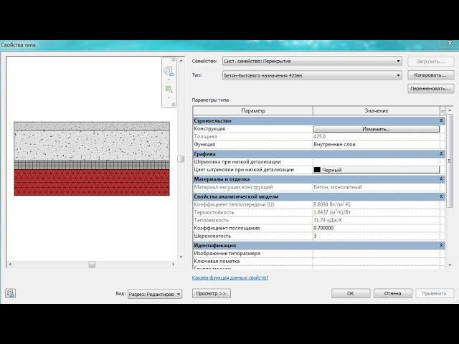Click the speckled concrete layer in preview
Screen dimensions: 459x344
coord(92,145)
